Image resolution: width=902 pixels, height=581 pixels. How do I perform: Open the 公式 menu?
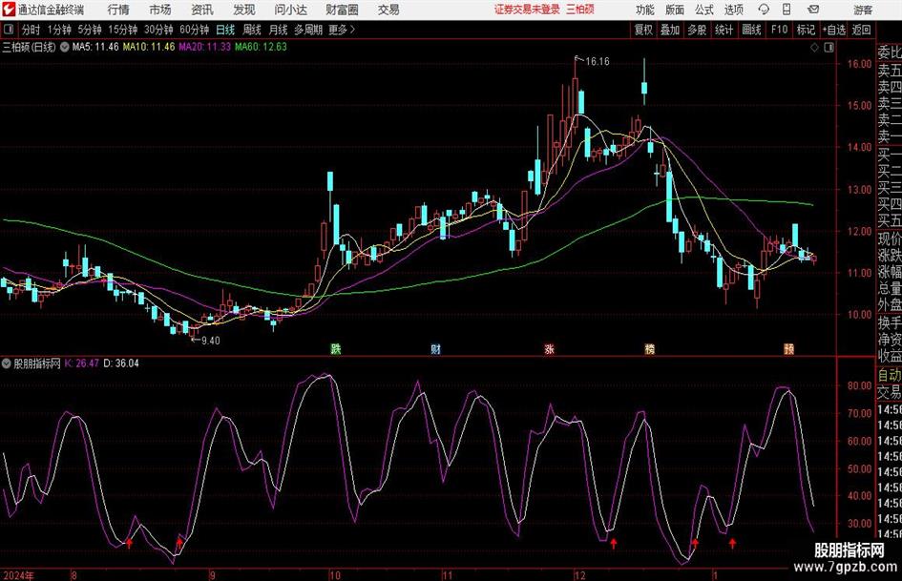(x=704, y=10)
